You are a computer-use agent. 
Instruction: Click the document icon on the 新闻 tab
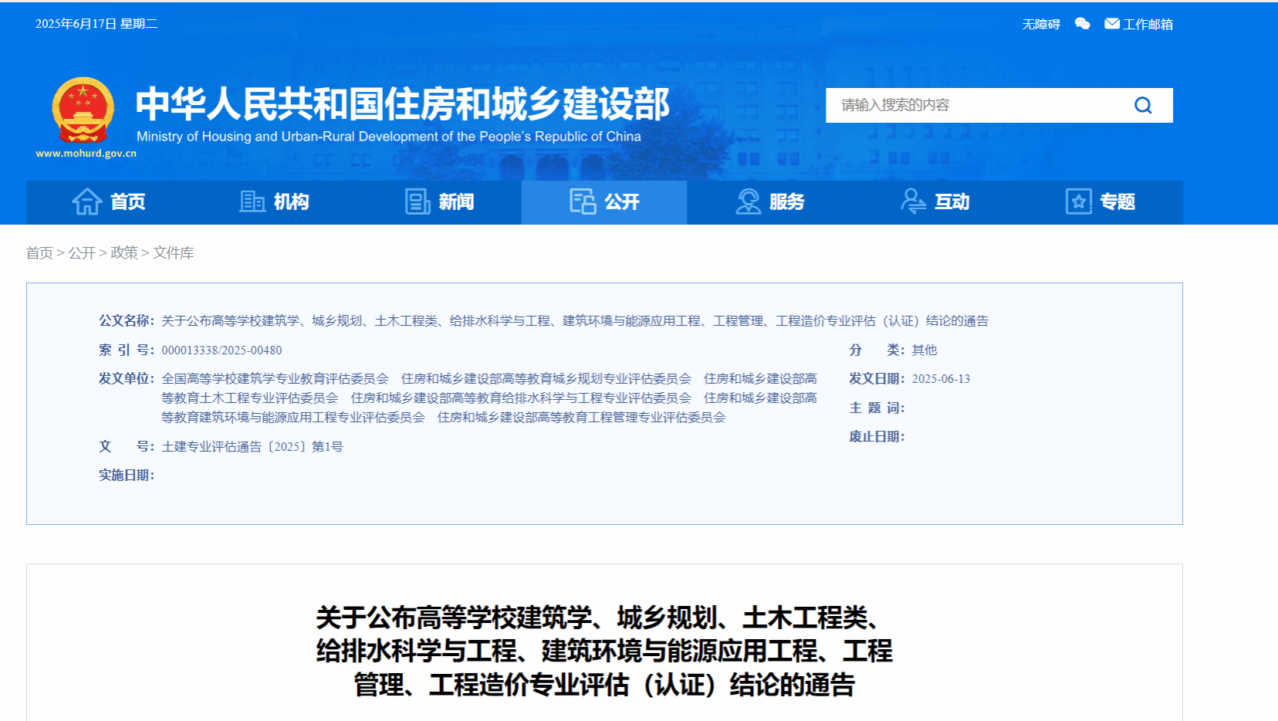point(418,201)
